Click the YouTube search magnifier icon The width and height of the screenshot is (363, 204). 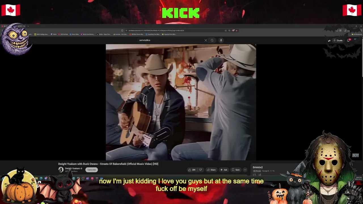point(212,40)
